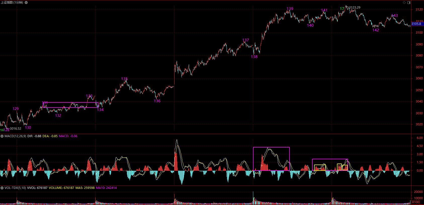Image resolution: width=424 pixels, height=205 pixels.
Task: Click the MACD(12,26,9) indicator name
Action: pos(15,136)
